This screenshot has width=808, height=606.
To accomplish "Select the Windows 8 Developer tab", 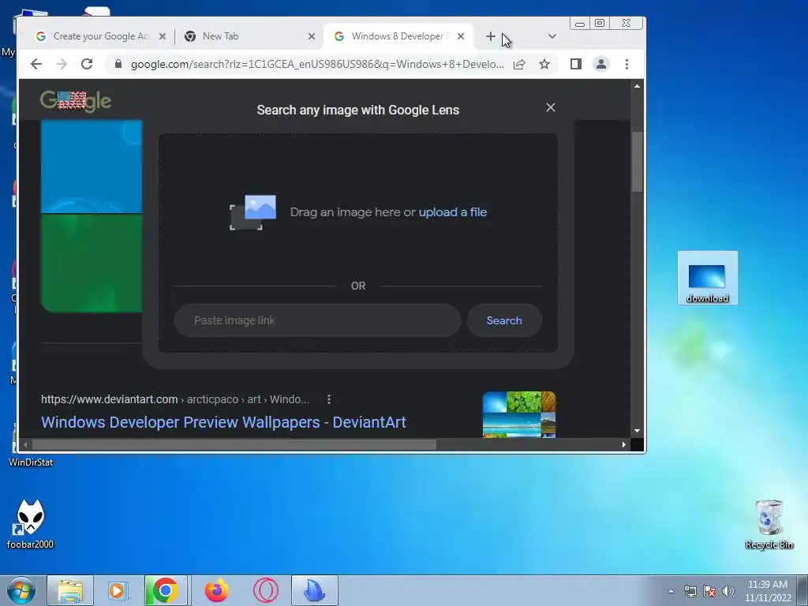I will point(398,36).
